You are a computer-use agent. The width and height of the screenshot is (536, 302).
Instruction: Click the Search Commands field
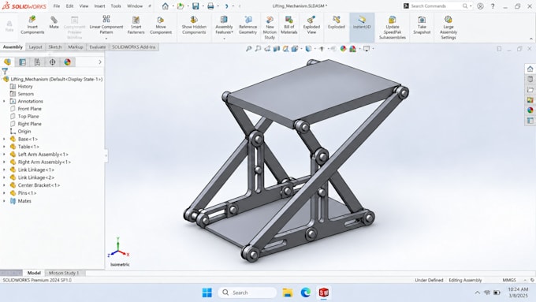pyautogui.click(x=436, y=6)
